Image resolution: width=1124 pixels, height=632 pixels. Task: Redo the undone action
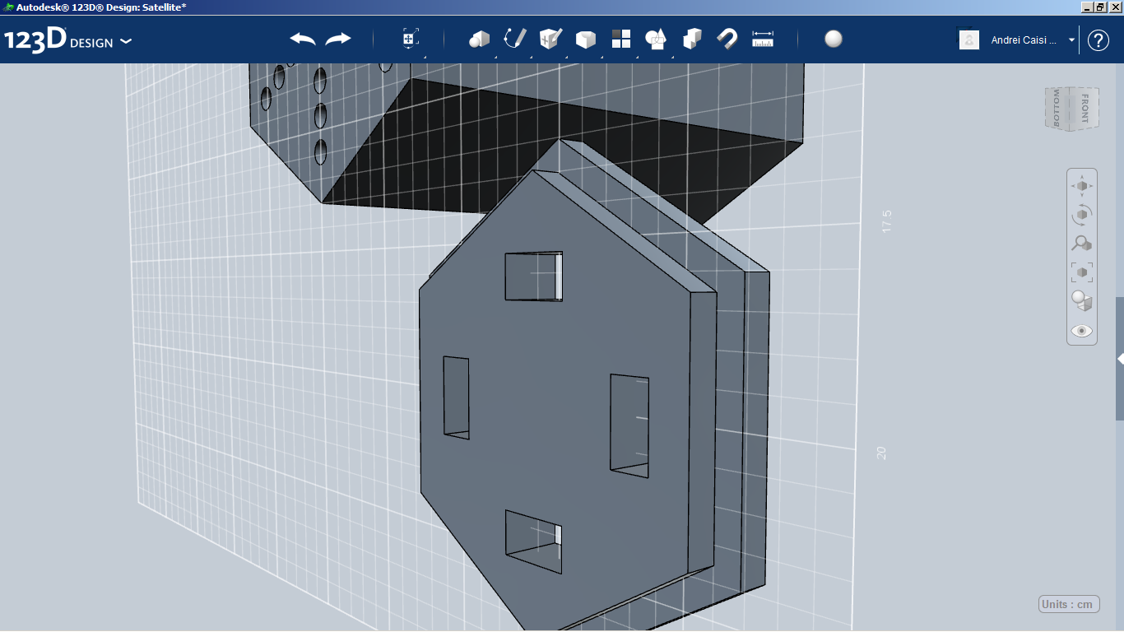tap(338, 39)
